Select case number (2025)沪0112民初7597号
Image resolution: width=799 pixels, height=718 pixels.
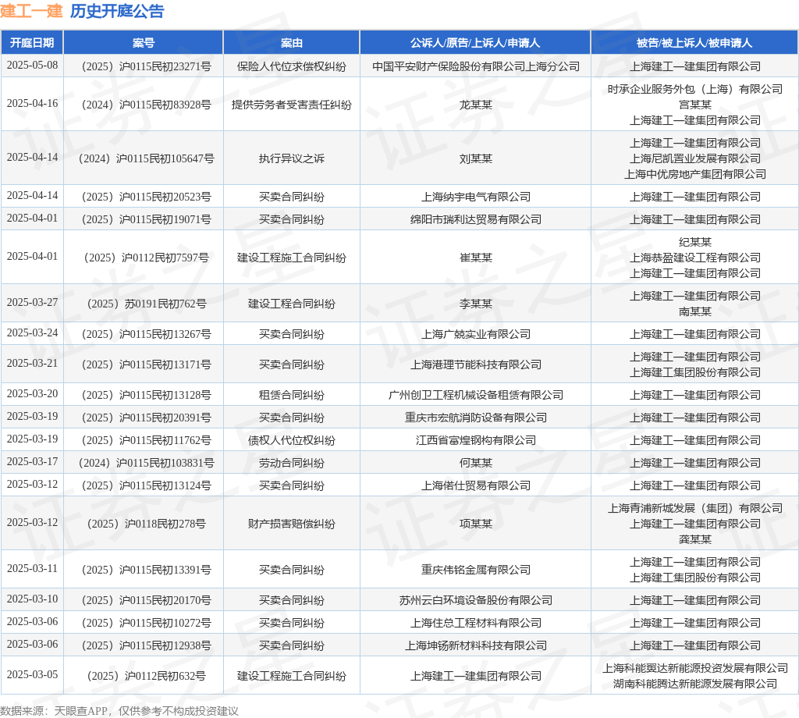pyautogui.click(x=146, y=258)
